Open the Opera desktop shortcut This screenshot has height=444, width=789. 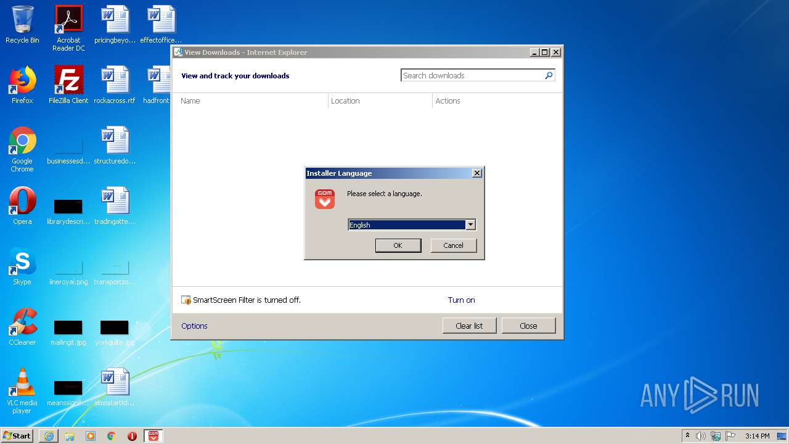point(22,206)
